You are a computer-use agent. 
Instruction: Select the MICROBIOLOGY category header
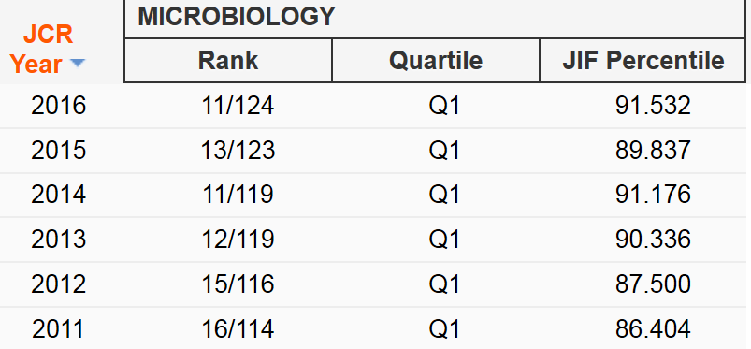(237, 17)
